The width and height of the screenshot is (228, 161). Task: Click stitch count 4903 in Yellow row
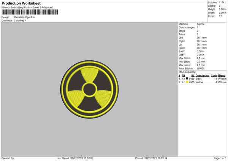(x=192, y=82)
